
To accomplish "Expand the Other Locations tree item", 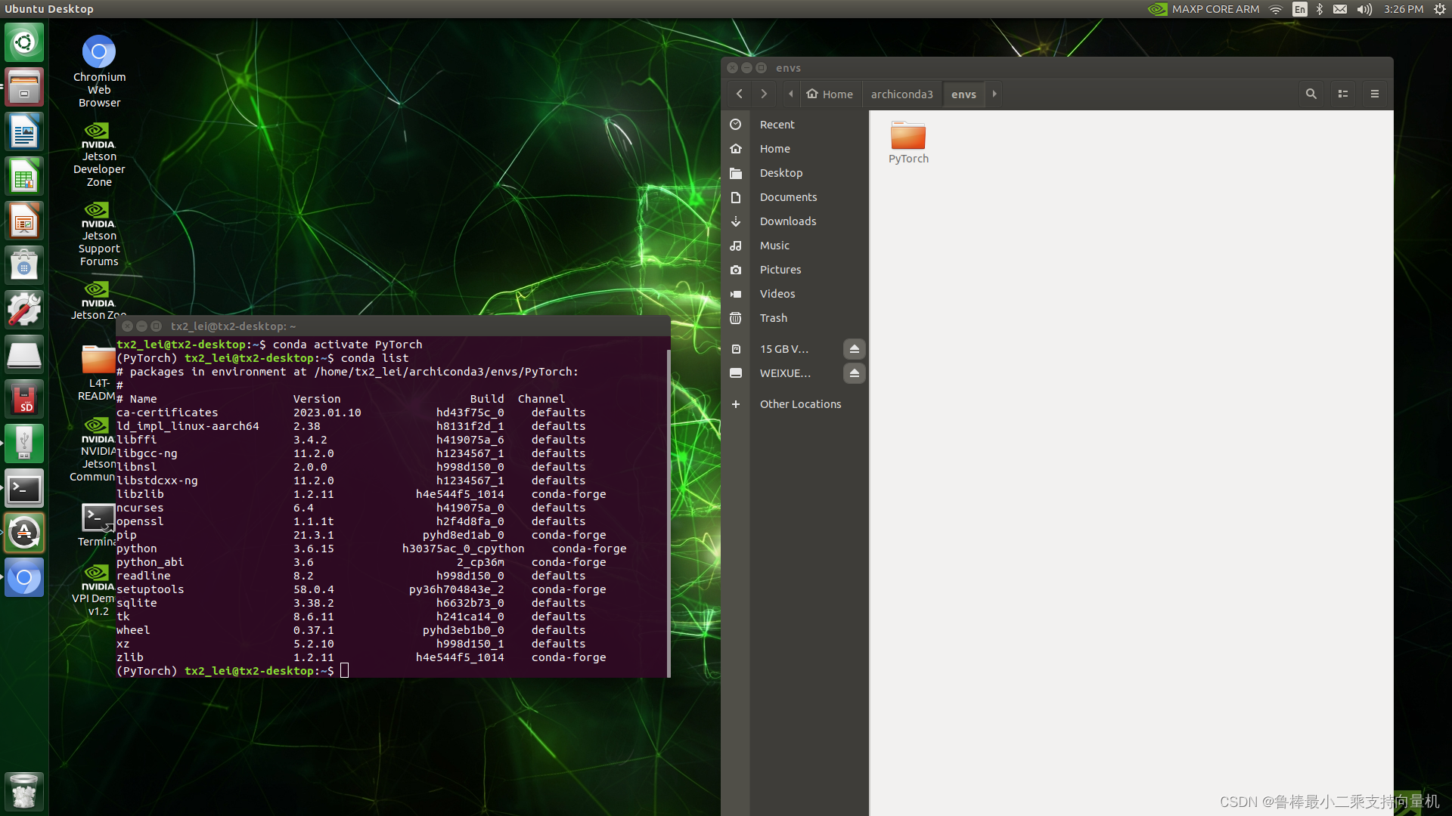I will click(x=736, y=403).
